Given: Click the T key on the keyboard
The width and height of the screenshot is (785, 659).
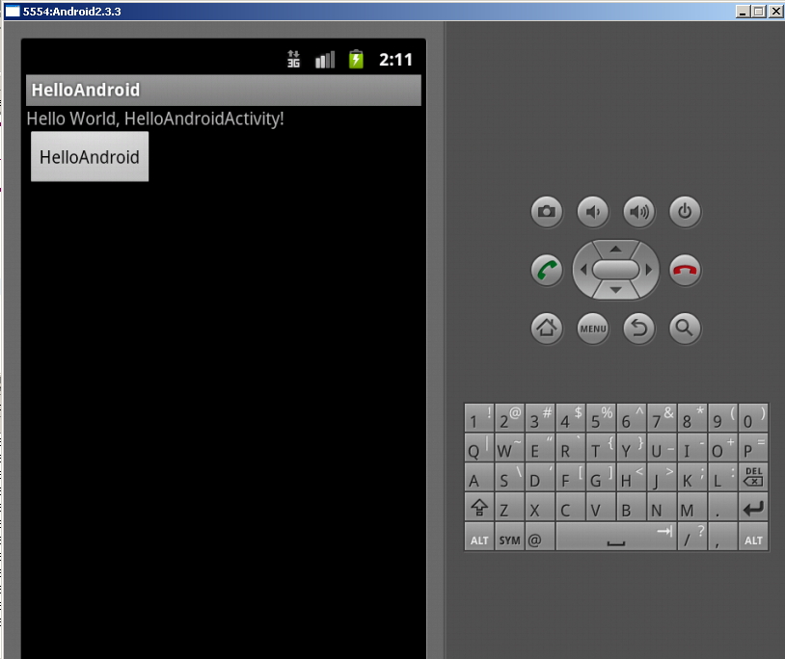Looking at the screenshot, I should (x=601, y=447).
